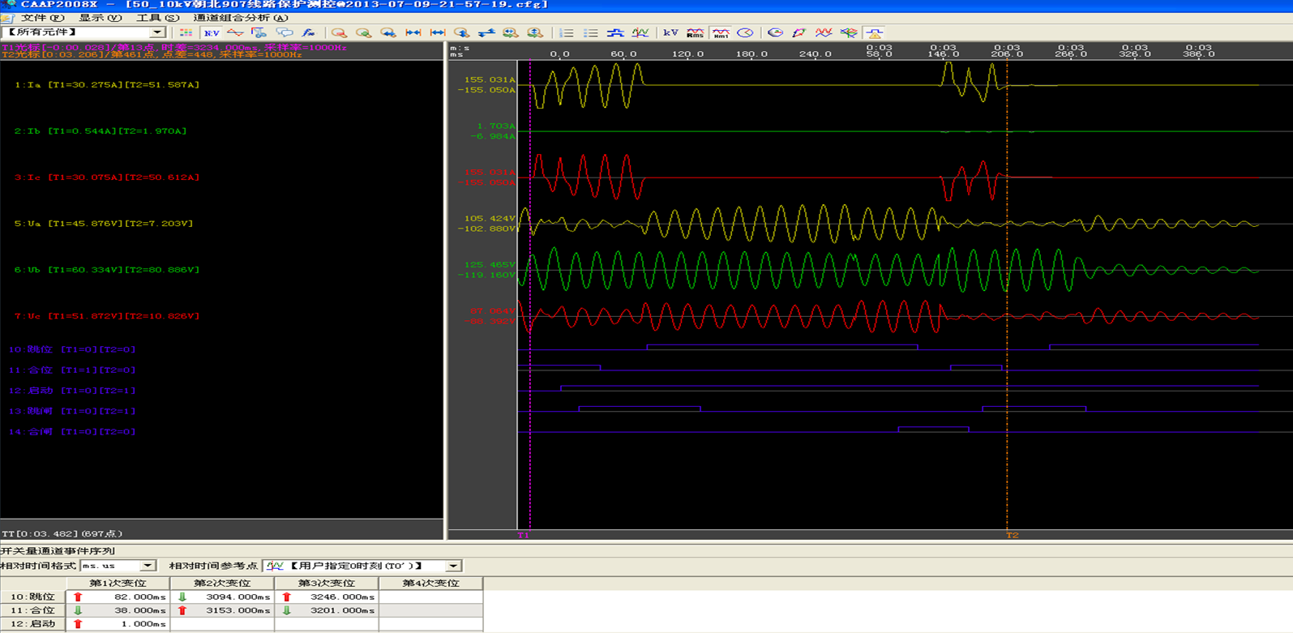The height and width of the screenshot is (633, 1293).
Task: Open the 文件(F) menu
Action: click(x=42, y=18)
